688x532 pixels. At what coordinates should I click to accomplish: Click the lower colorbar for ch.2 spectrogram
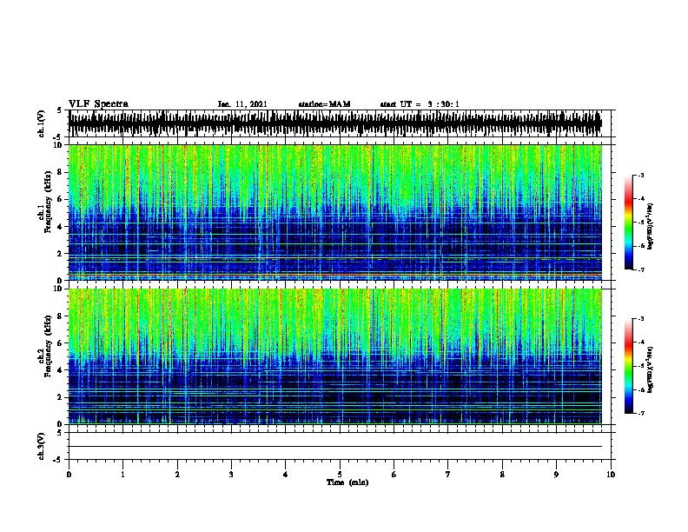(x=628, y=366)
